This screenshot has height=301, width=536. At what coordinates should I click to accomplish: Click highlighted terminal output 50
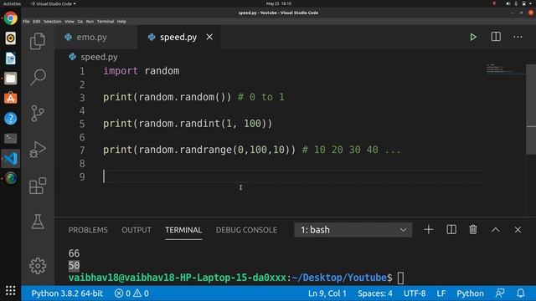[74, 266]
